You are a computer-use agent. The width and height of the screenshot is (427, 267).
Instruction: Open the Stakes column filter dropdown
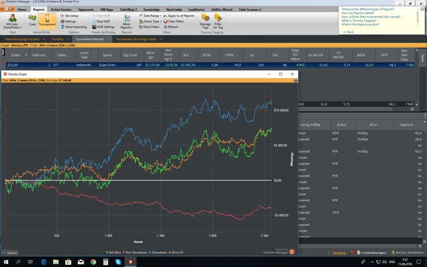click(x=26, y=55)
